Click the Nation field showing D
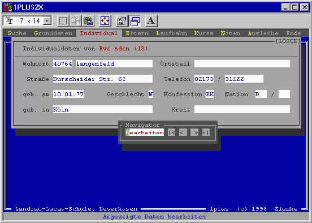 [x=261, y=94]
